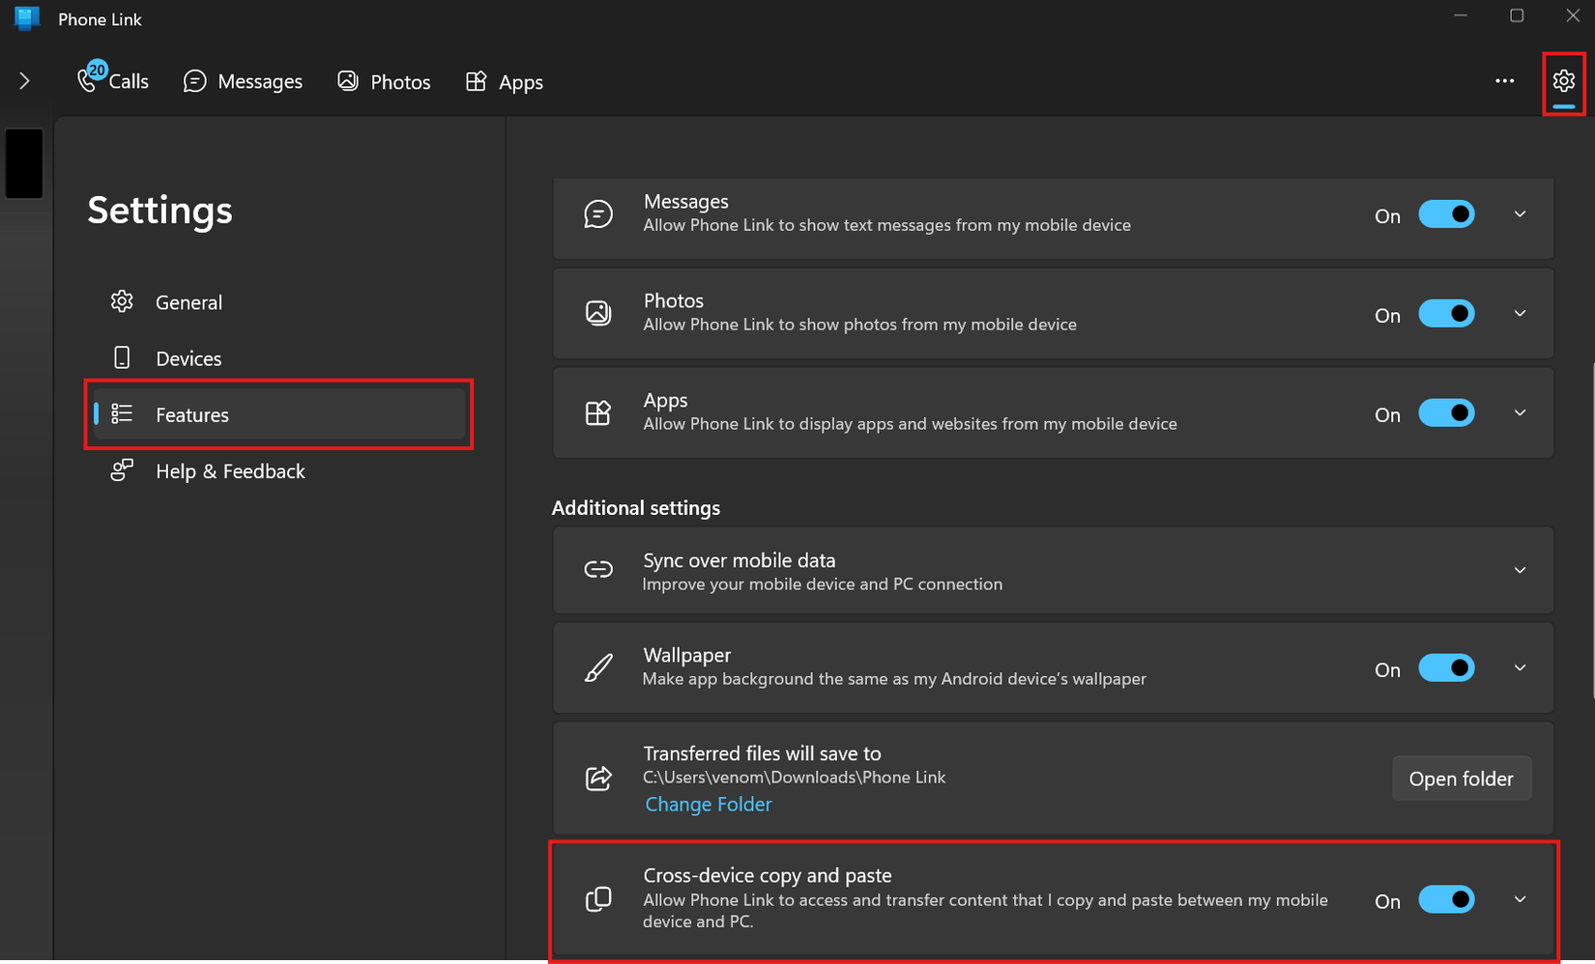The height and width of the screenshot is (964, 1595).
Task: Select the Photos icon in top bar
Action: [347, 81]
